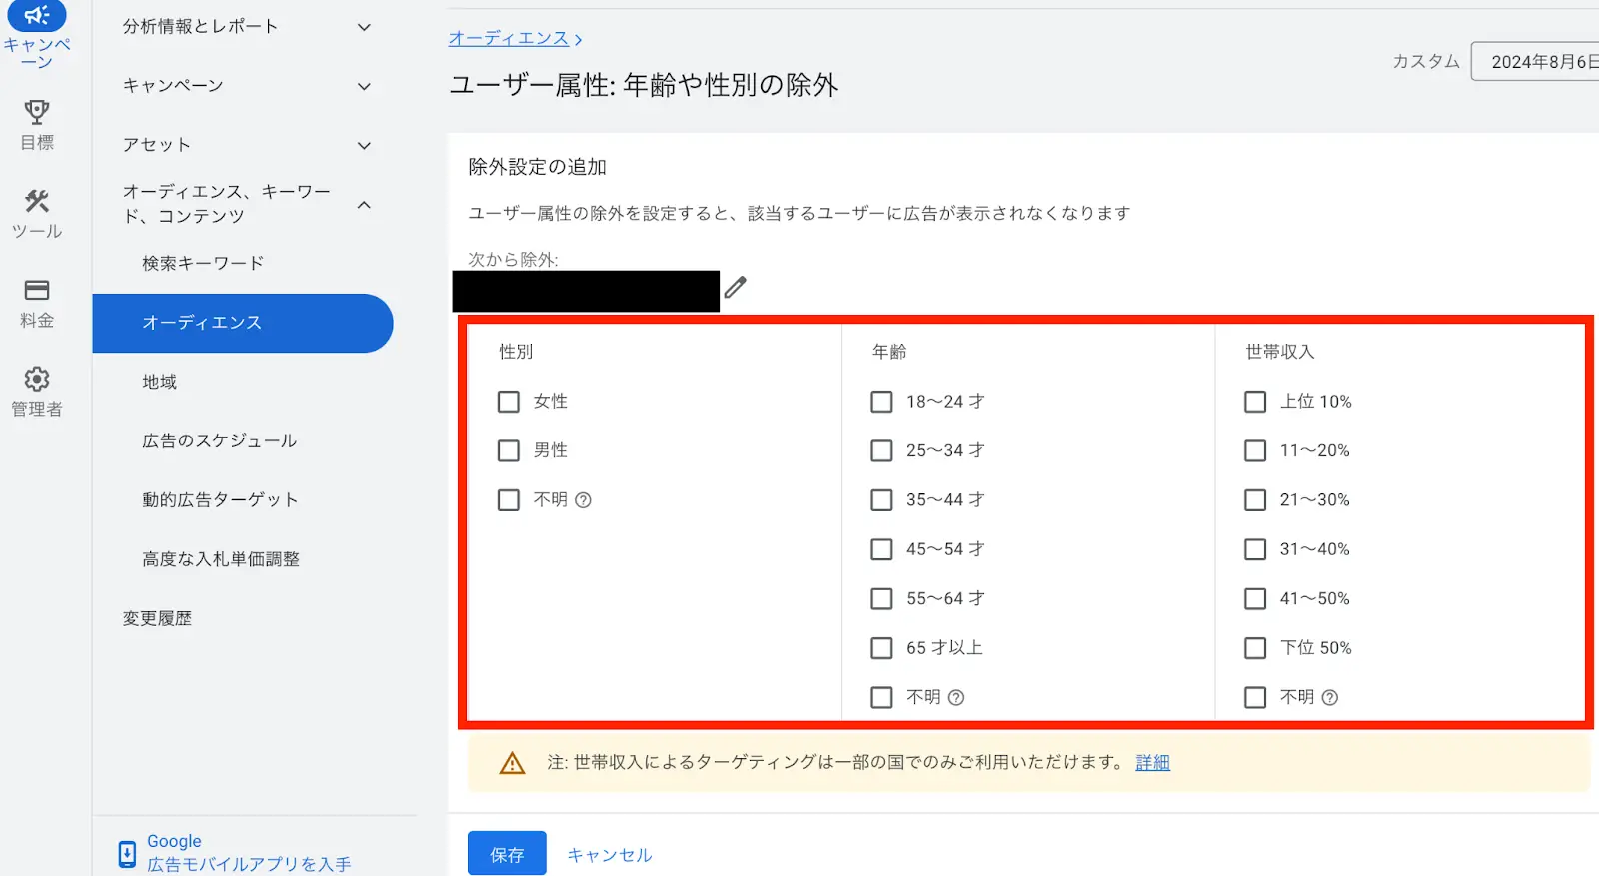1599x876 pixels.
Task: Click the pencil edit icon beside 次から除外
Action: [x=736, y=288]
